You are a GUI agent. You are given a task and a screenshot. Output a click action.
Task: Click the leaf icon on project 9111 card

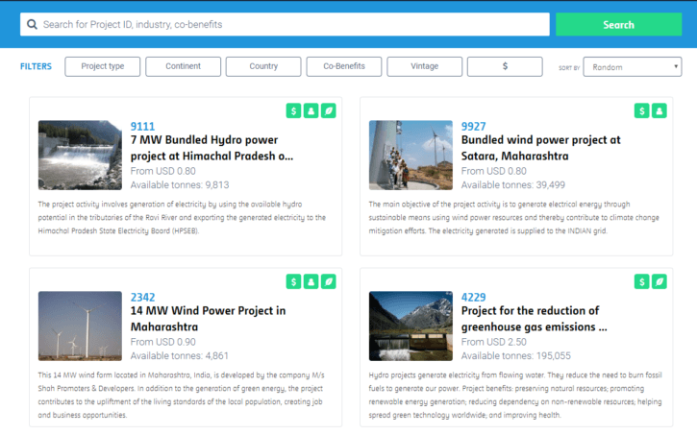tap(329, 111)
